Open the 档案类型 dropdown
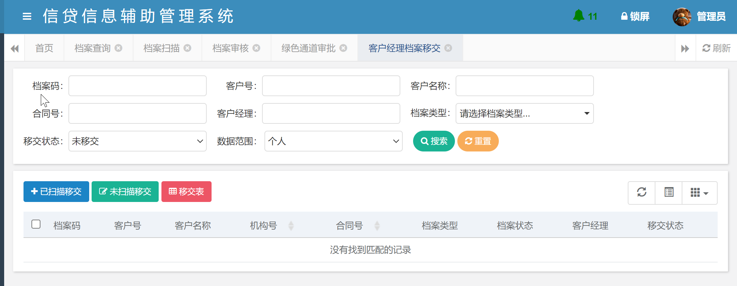The height and width of the screenshot is (286, 737). point(525,113)
